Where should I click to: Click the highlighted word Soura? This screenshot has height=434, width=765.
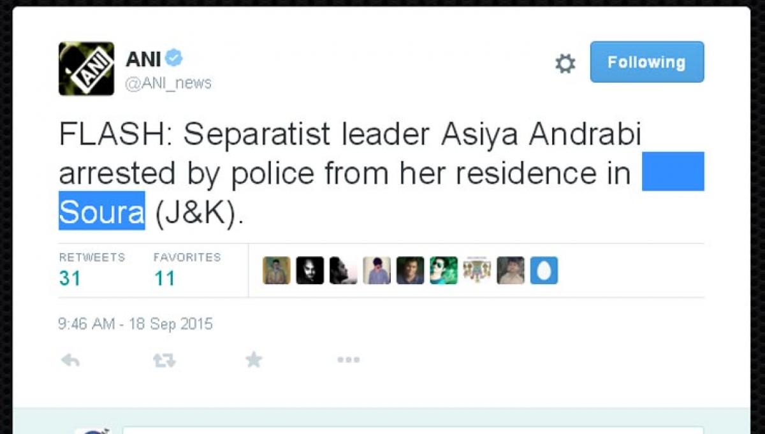[x=102, y=212]
